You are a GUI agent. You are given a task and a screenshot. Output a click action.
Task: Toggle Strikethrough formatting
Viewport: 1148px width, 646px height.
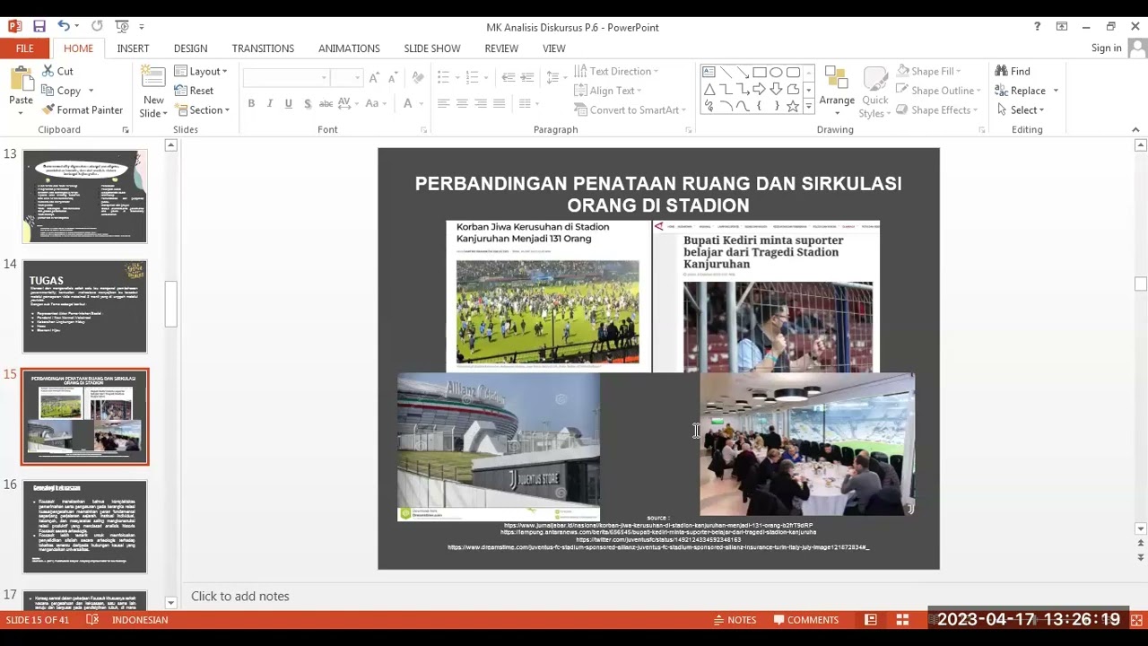[327, 104]
